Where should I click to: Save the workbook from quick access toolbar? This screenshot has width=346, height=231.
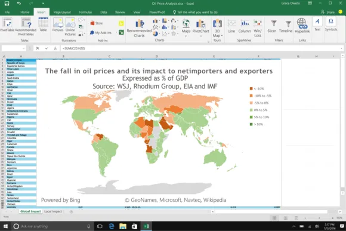coord(7,4)
